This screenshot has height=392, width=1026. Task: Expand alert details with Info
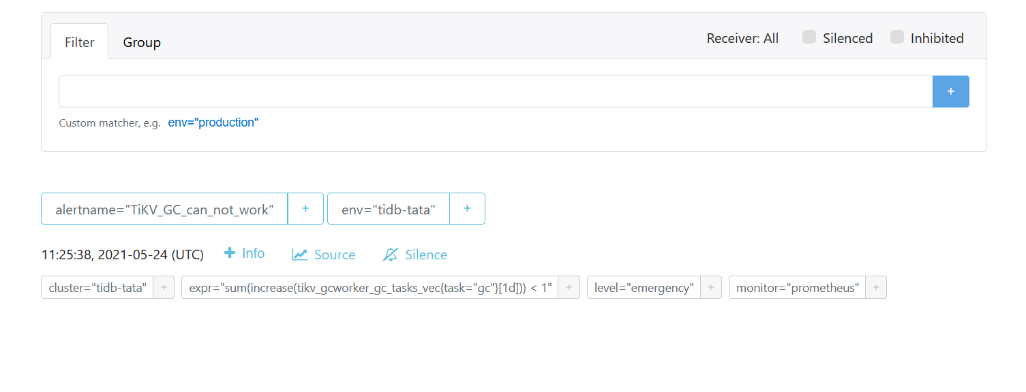244,253
